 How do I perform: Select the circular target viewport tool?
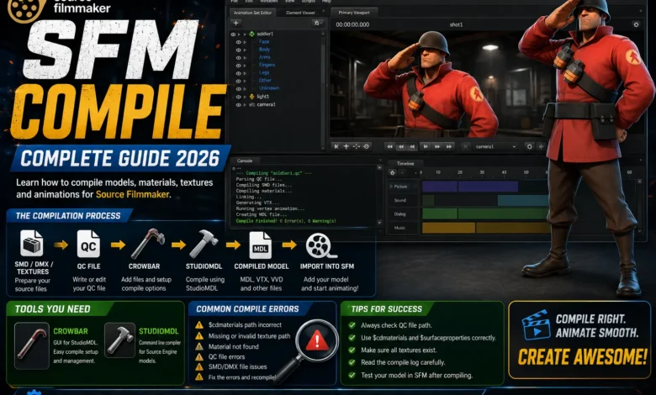point(367,147)
